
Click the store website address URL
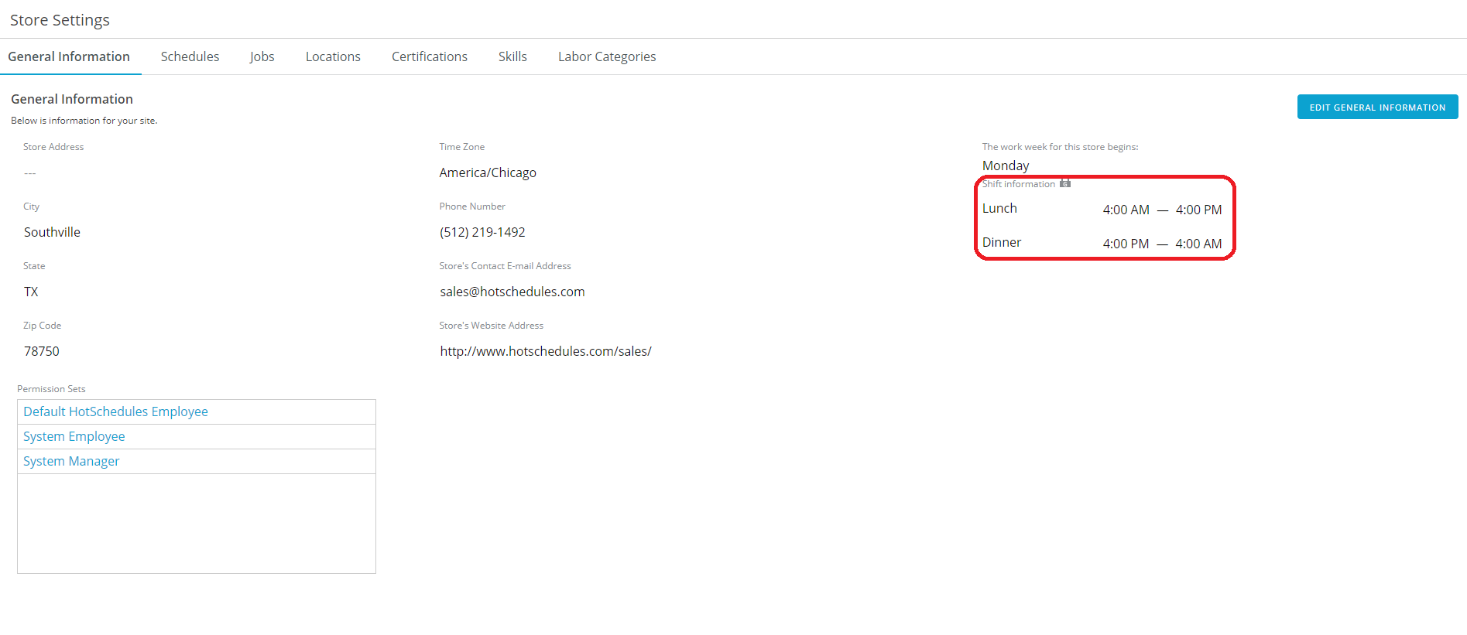[545, 351]
